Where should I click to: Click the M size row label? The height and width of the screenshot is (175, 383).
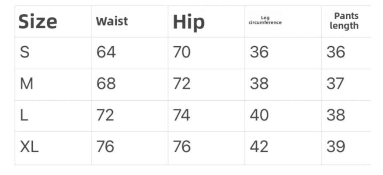click(x=27, y=84)
